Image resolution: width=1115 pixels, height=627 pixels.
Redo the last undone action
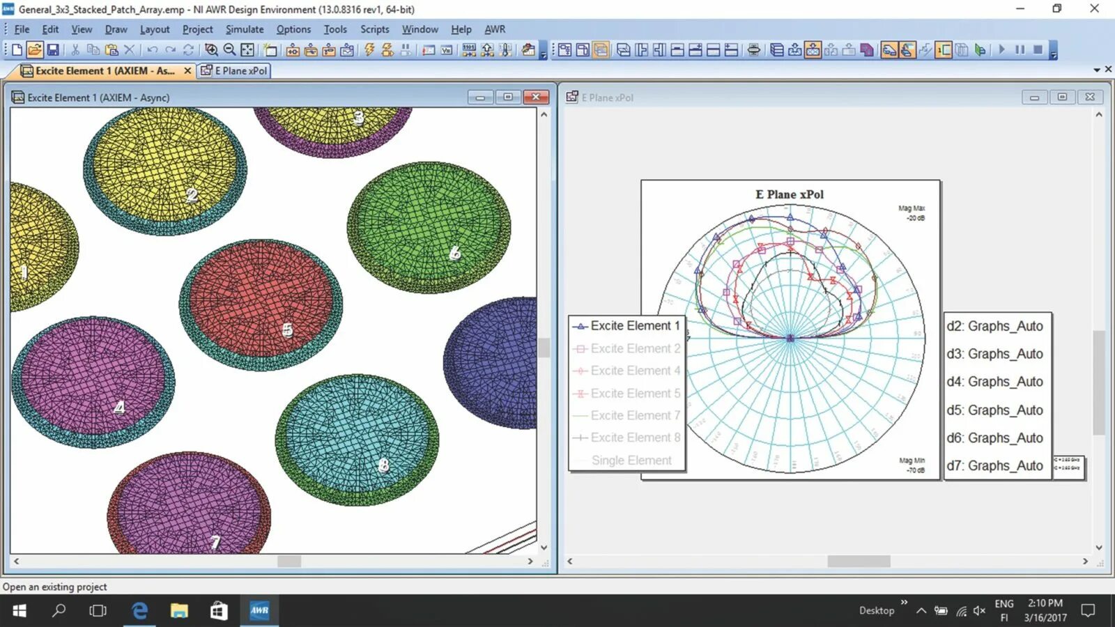pyautogui.click(x=170, y=49)
